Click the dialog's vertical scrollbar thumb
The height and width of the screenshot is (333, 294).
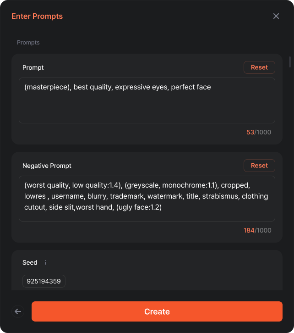point(290,61)
